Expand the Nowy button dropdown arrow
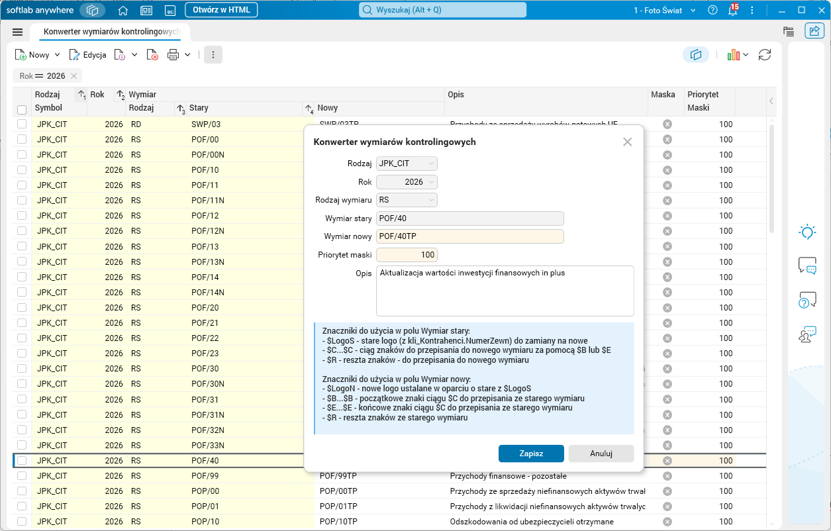 pos(57,55)
